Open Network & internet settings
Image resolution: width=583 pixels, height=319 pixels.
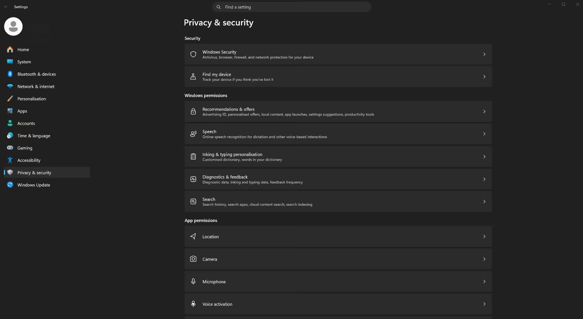47,87
